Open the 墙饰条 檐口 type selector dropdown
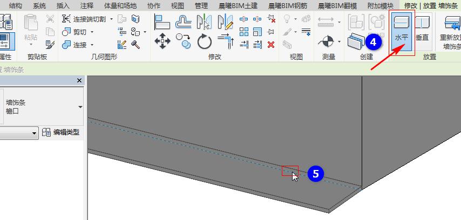The height and width of the screenshot is (220, 461). pyautogui.click(x=80, y=107)
